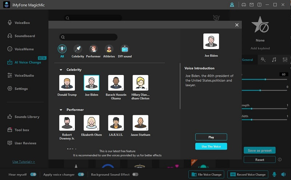Open the Discord icon in title bar

[x=244, y=5]
